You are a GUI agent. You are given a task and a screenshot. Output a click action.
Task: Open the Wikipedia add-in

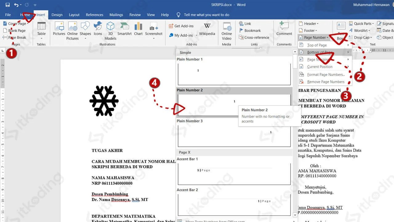pos(207,30)
